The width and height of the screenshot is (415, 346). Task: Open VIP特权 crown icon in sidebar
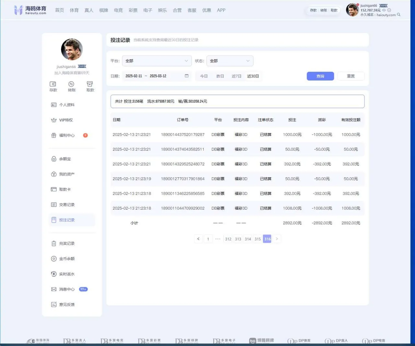click(x=54, y=120)
